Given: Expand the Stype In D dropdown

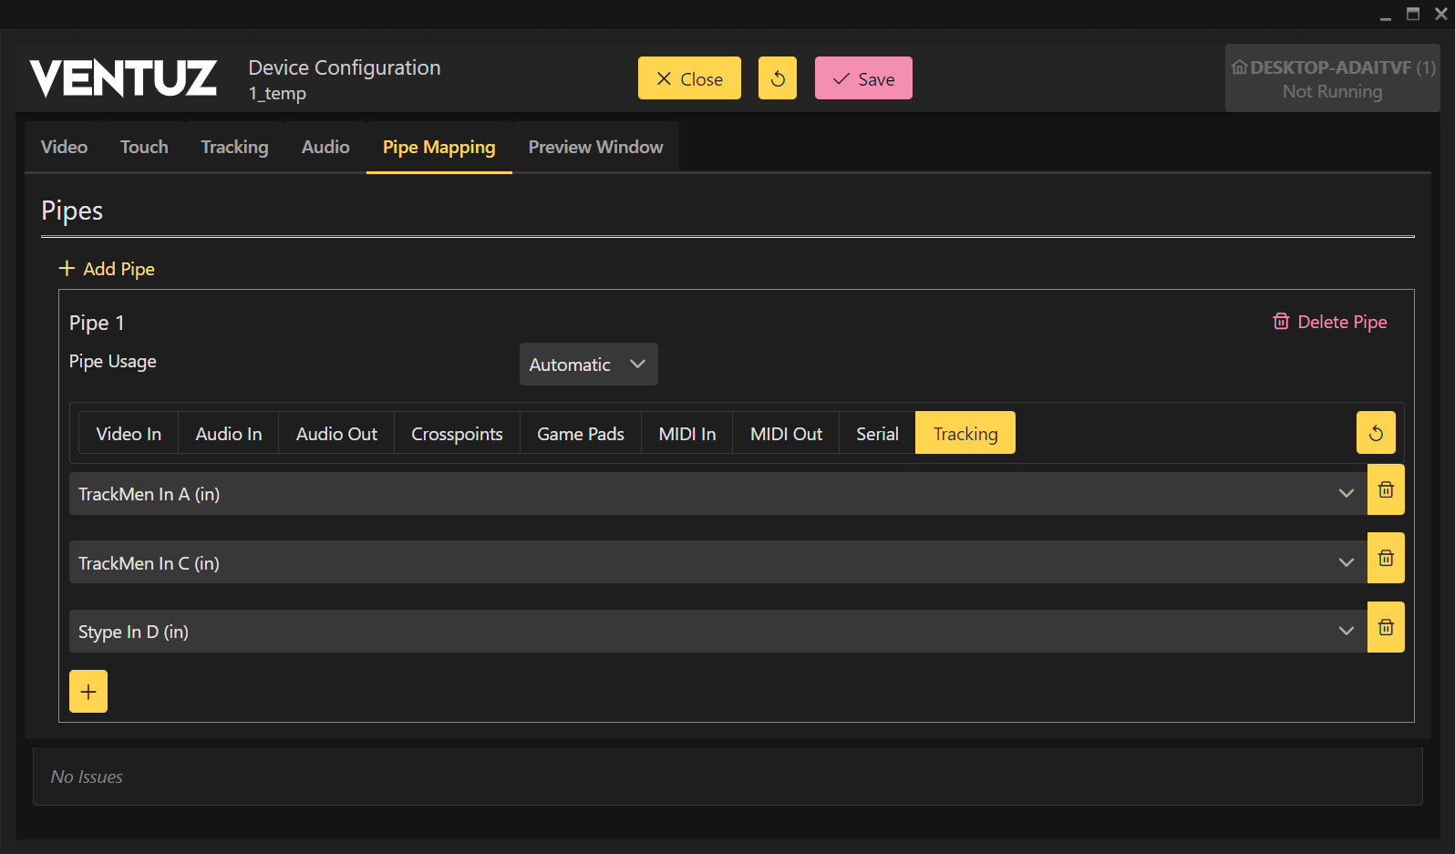Looking at the screenshot, I should (1346, 631).
